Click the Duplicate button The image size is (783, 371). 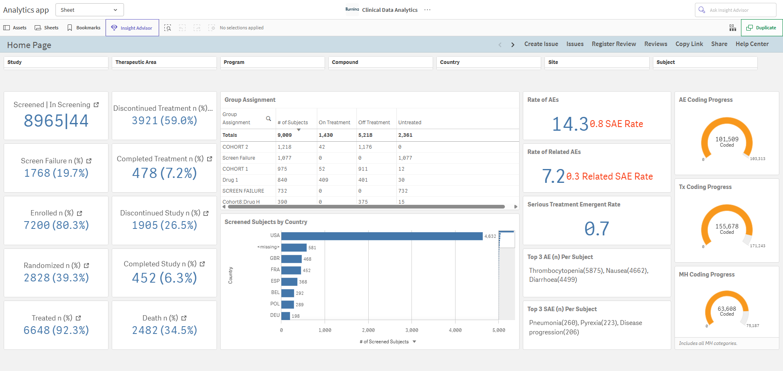(x=761, y=28)
